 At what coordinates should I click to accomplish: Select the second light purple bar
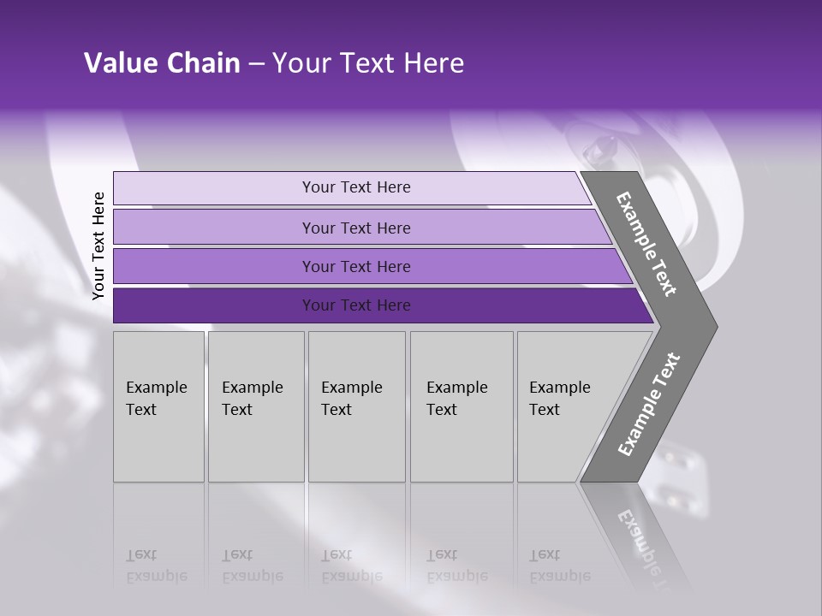tap(355, 228)
